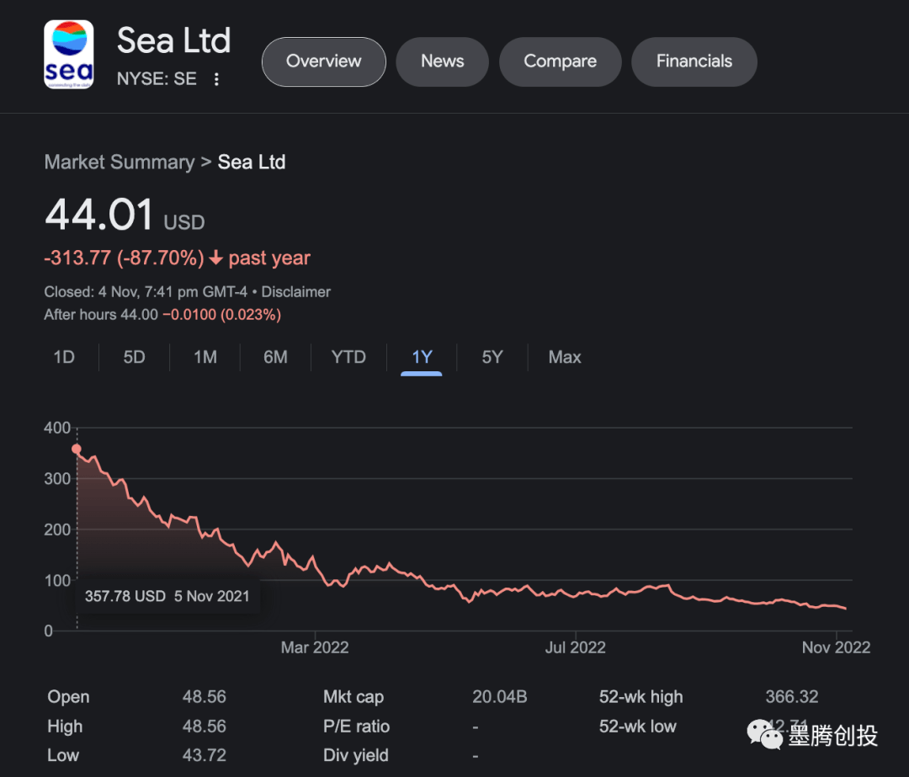Click the P/E ratio label
This screenshot has width=909, height=777.
(x=357, y=726)
